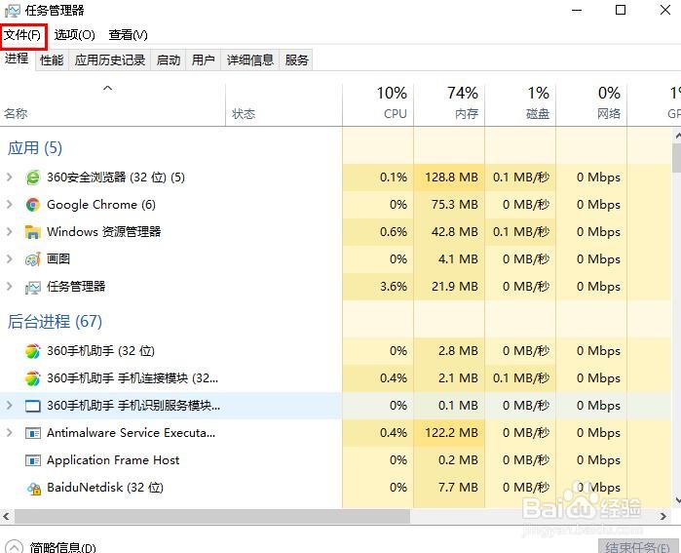Switch to the 用户 tab
681x553 pixels.
pyautogui.click(x=204, y=60)
